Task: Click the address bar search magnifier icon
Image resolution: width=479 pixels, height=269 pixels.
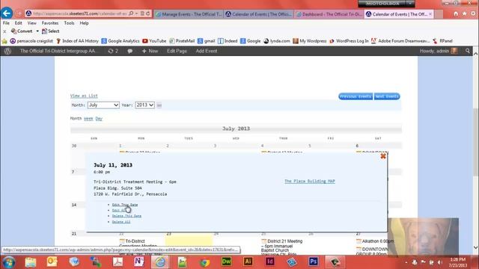Action: [x=131, y=13]
